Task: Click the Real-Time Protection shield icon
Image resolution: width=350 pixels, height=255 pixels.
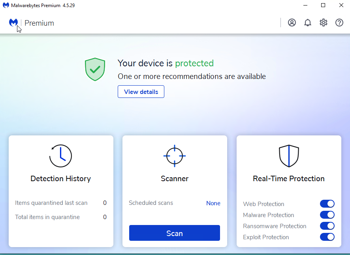Action: (x=289, y=156)
